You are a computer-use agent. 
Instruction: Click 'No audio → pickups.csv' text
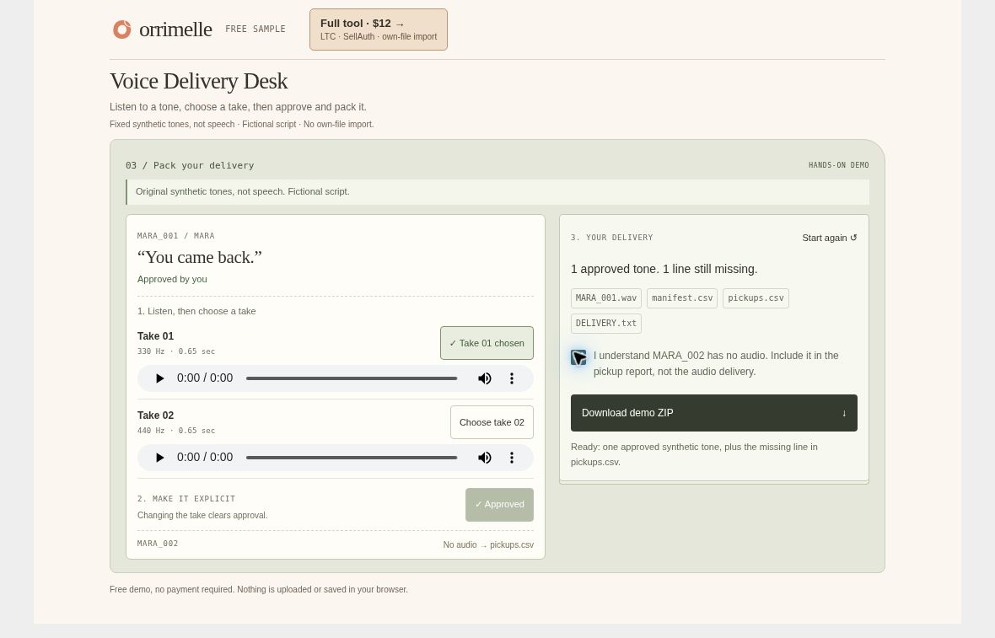point(488,544)
